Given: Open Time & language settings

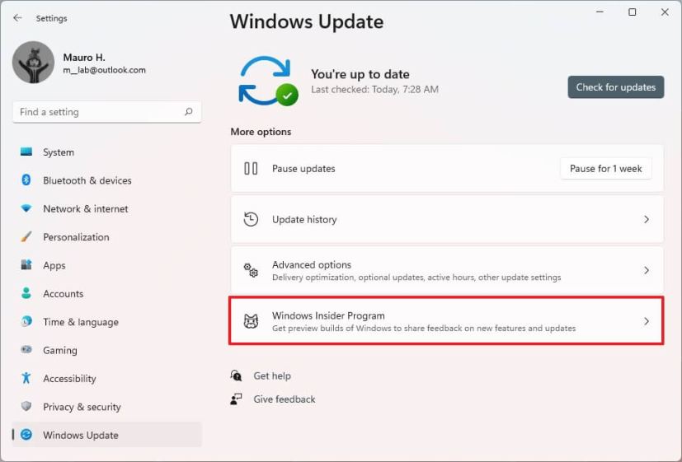Looking at the screenshot, I should [x=107, y=322].
